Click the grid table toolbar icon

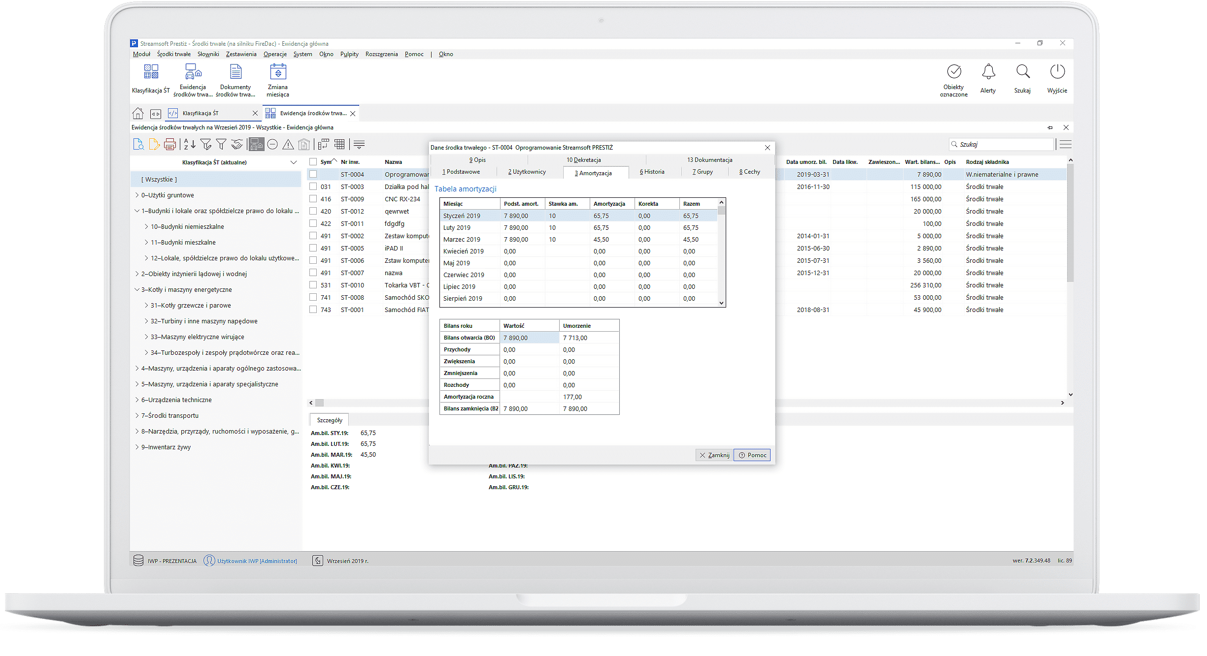click(x=339, y=144)
